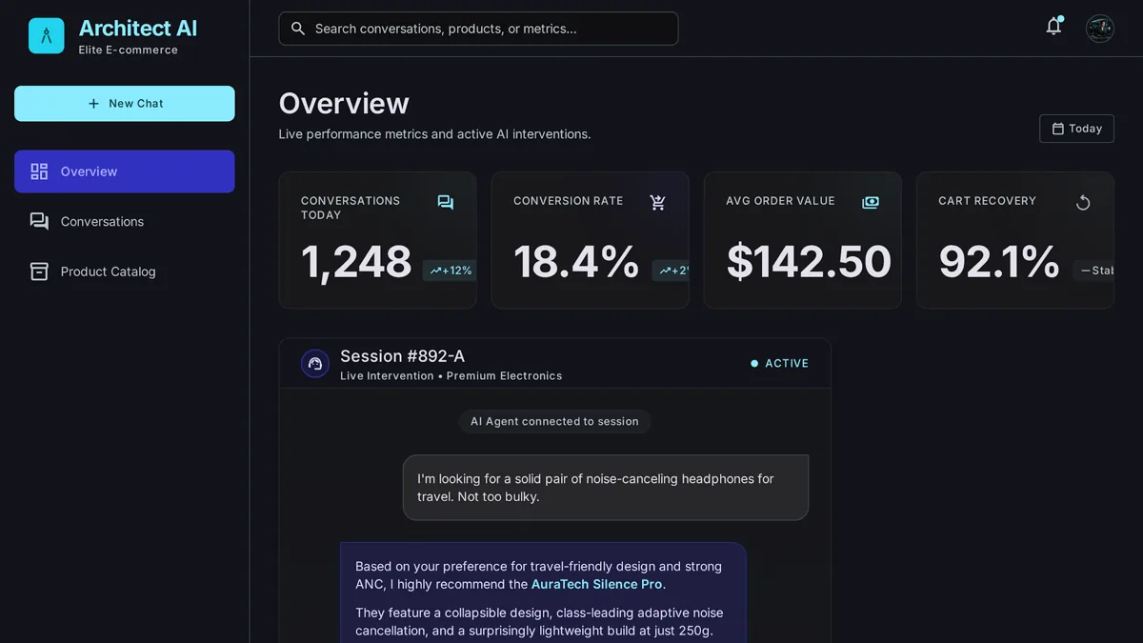
Task: Open the Today date range selector
Action: [1076, 129]
